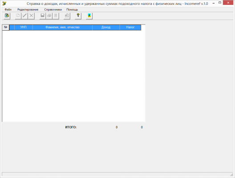Open the Помощь menu

tap(72, 10)
